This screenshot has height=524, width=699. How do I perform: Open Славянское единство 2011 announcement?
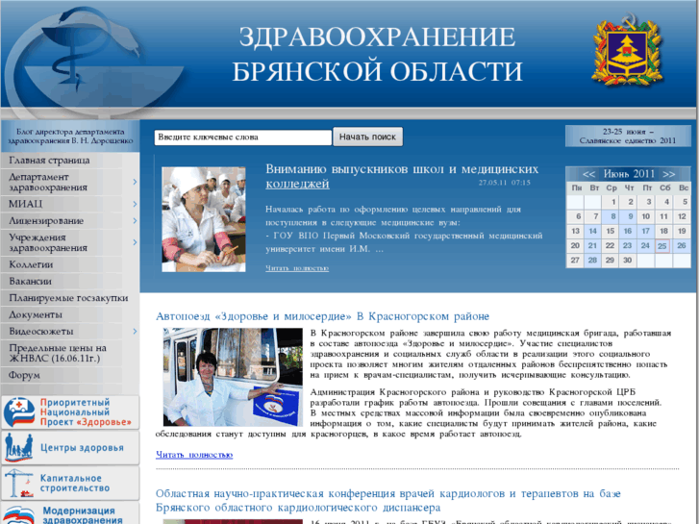(628, 136)
